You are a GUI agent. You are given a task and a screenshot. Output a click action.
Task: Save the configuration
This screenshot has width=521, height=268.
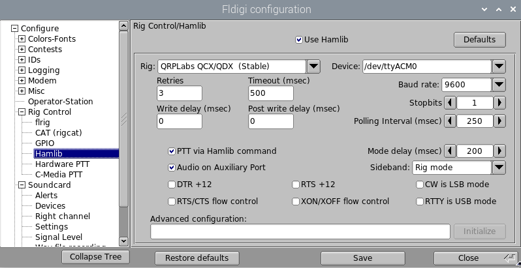(362, 258)
